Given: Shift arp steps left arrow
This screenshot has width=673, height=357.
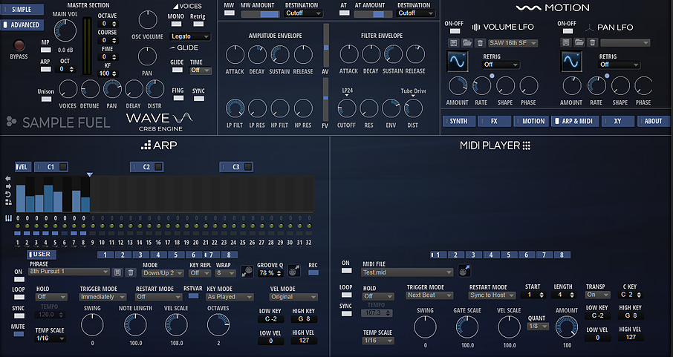Looking at the screenshot, I should pos(7,178).
